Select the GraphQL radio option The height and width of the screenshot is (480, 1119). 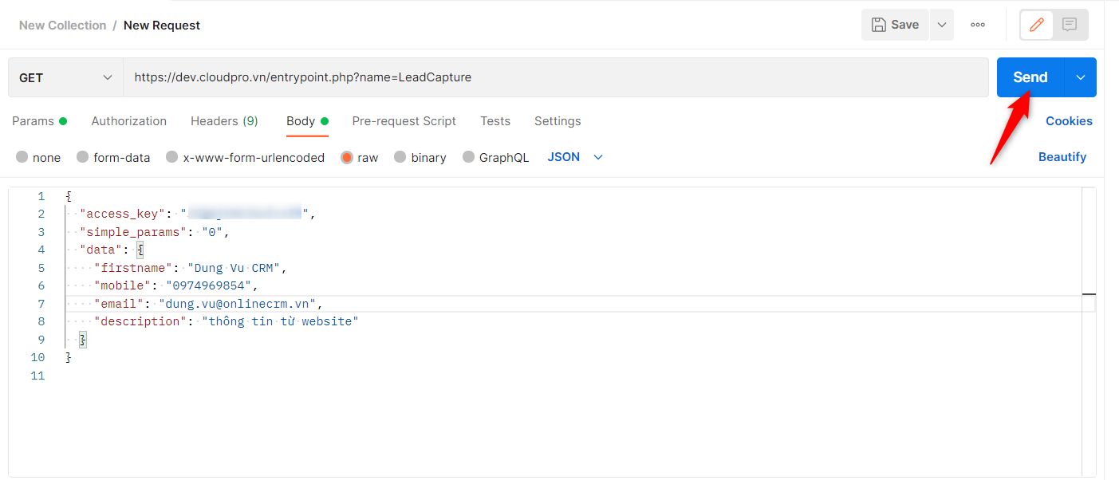pyautogui.click(x=469, y=157)
